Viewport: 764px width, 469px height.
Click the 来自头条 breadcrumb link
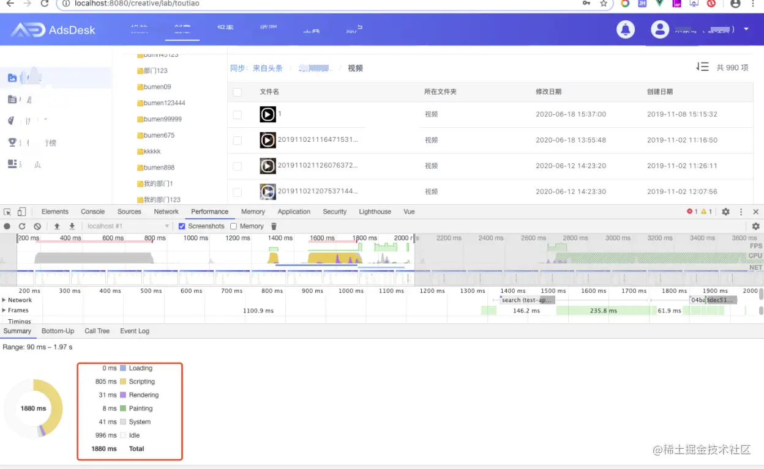click(x=268, y=68)
